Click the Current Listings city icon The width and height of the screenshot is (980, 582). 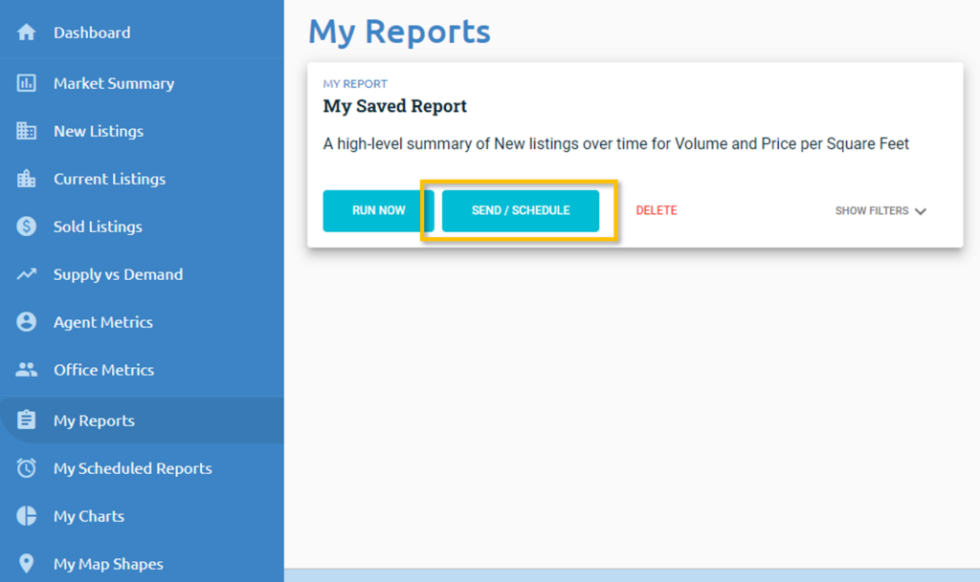(27, 179)
